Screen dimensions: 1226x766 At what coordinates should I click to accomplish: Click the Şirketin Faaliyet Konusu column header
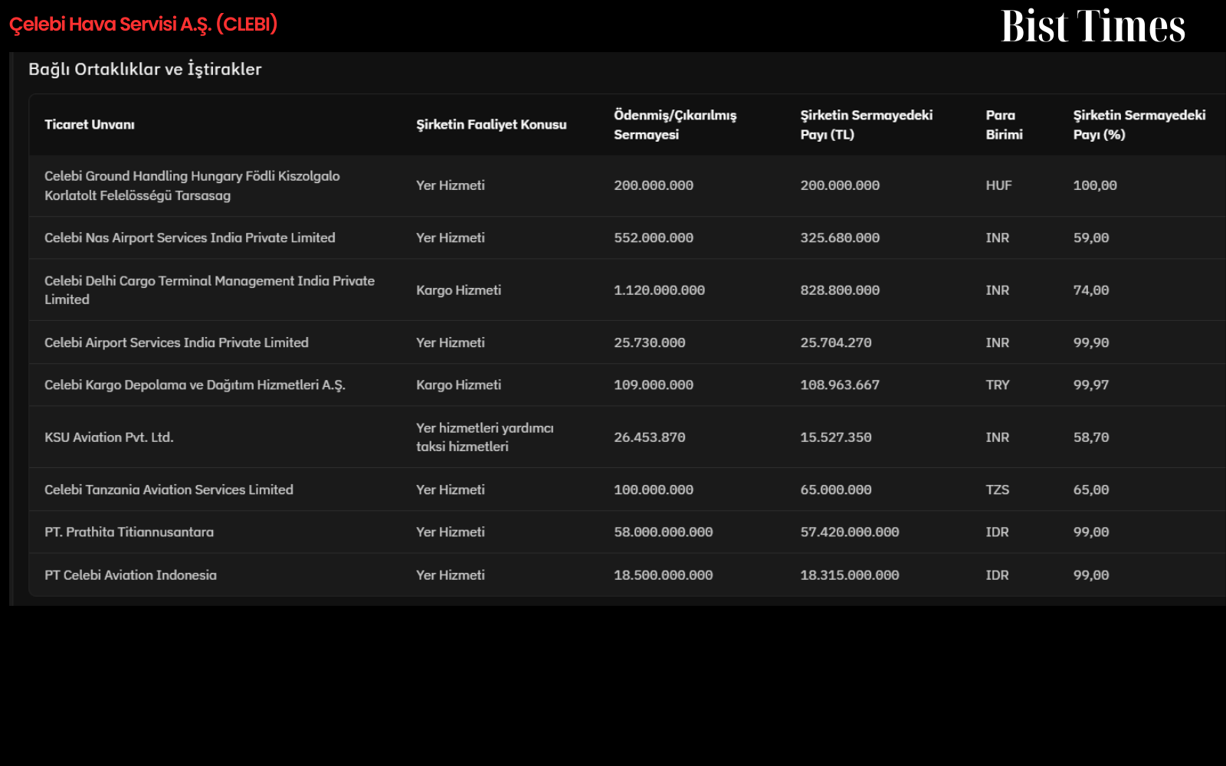[491, 125]
